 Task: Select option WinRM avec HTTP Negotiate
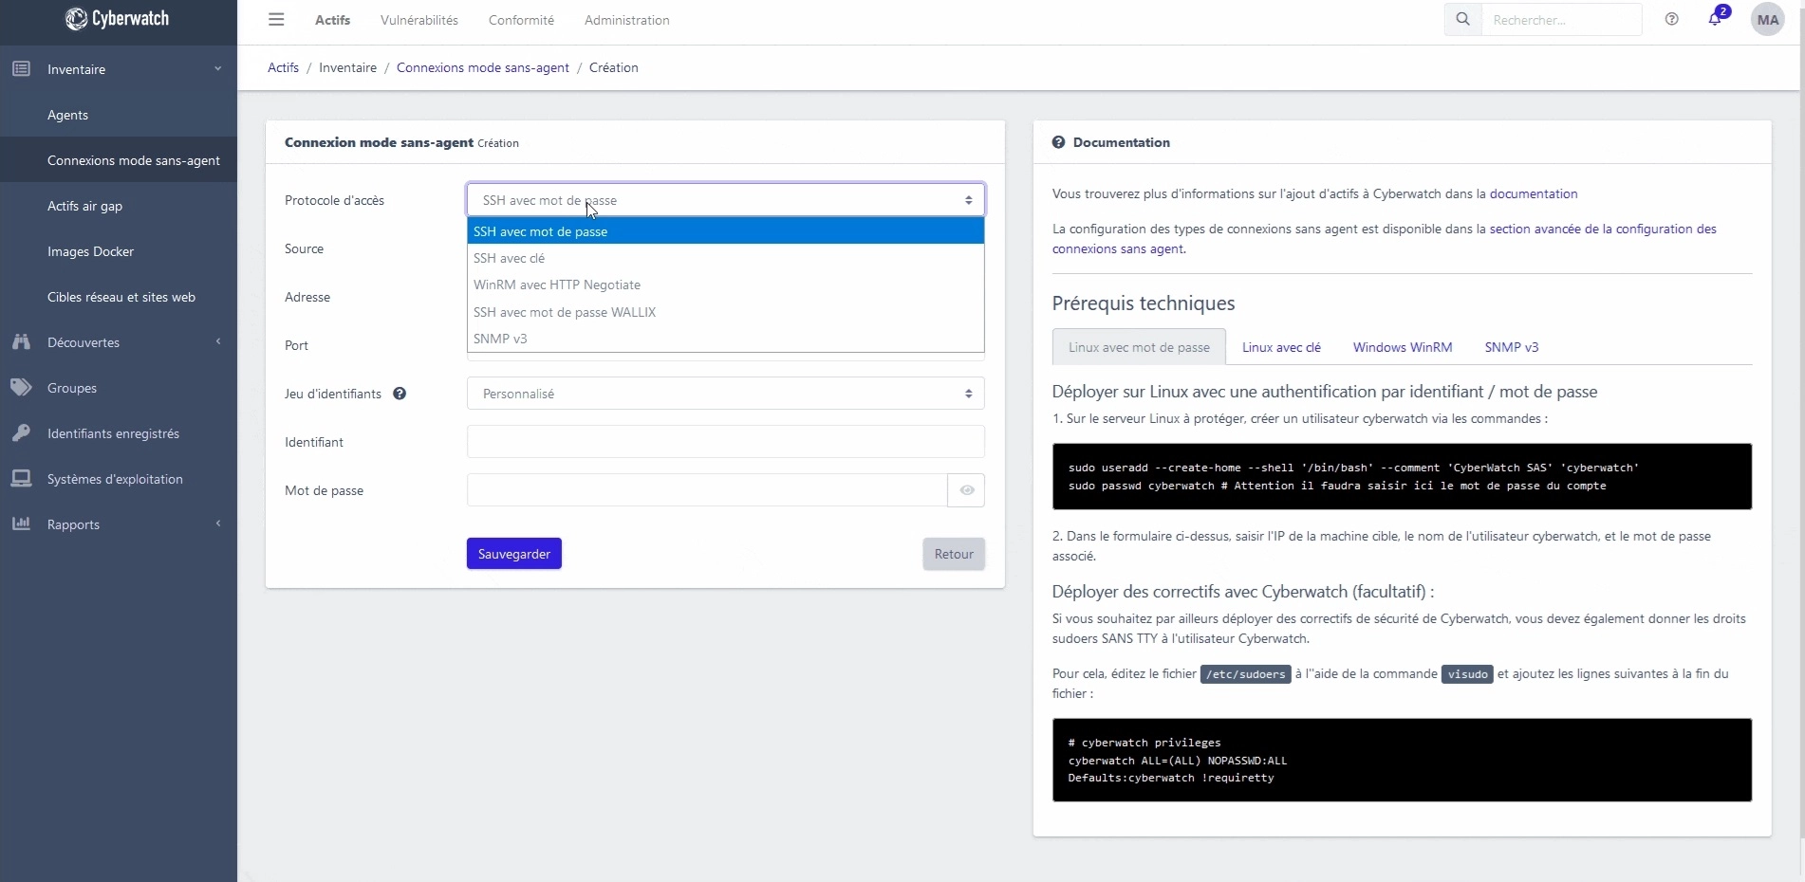[726, 285]
